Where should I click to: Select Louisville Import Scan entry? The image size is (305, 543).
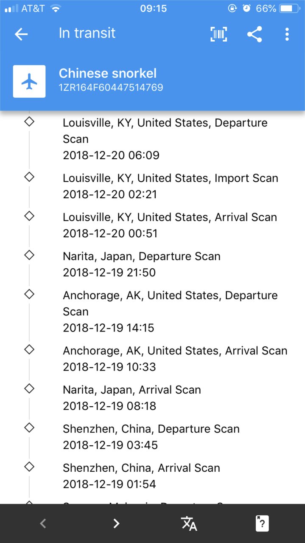point(171,186)
